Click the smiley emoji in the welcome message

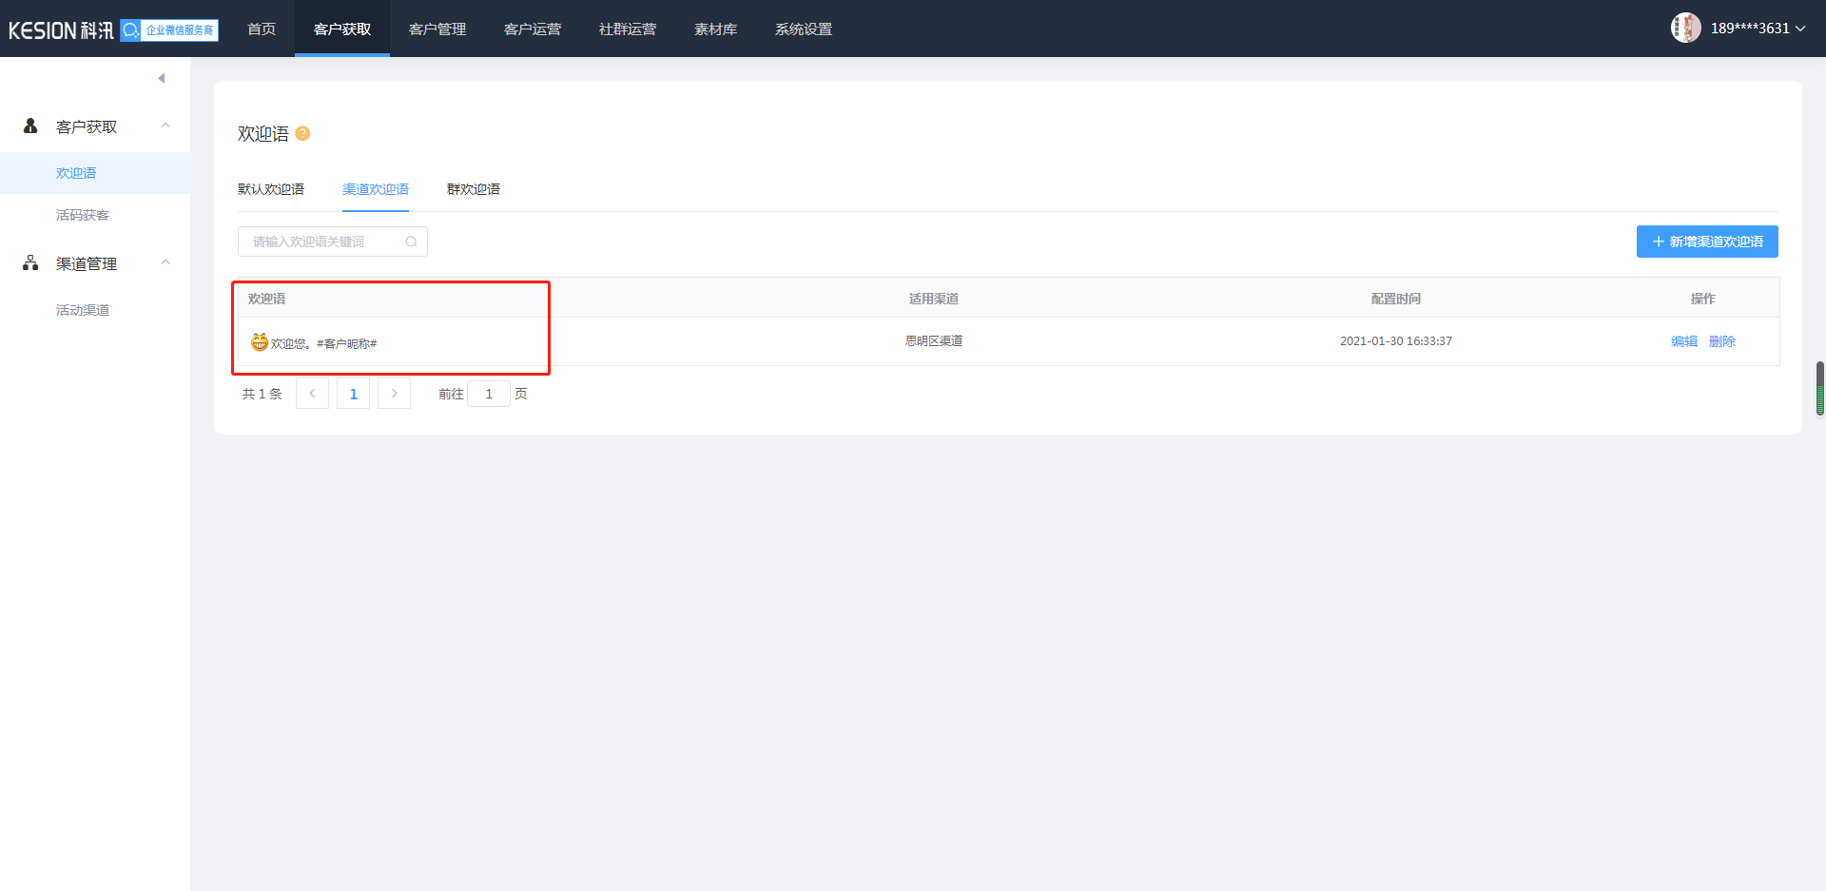tap(260, 341)
